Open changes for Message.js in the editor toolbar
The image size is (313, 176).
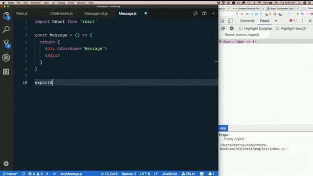[195, 13]
